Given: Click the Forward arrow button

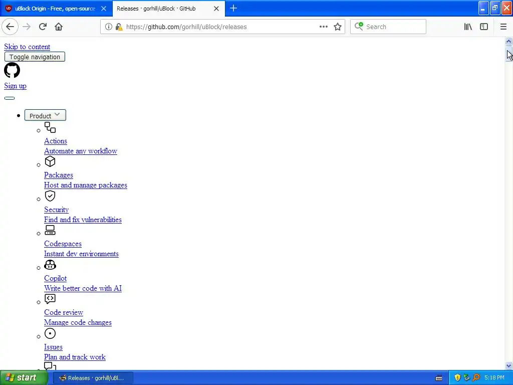Looking at the screenshot, I should click(x=27, y=27).
